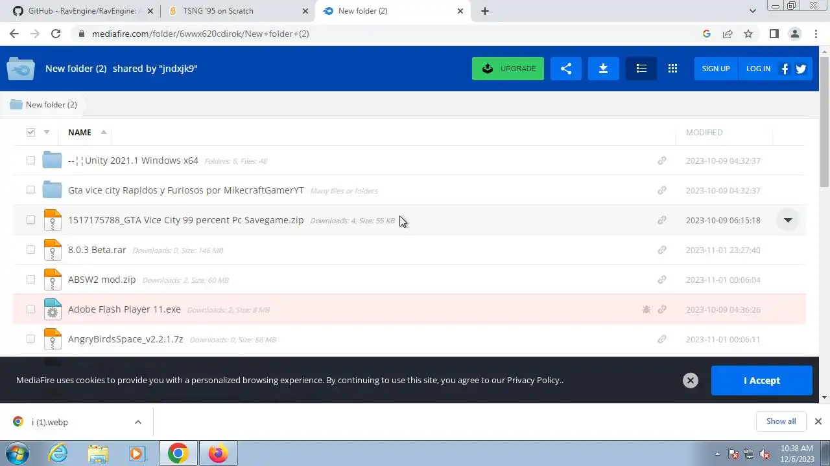Click the Adobe Flash Player exe file icon
Image resolution: width=830 pixels, height=466 pixels.
[x=53, y=309]
